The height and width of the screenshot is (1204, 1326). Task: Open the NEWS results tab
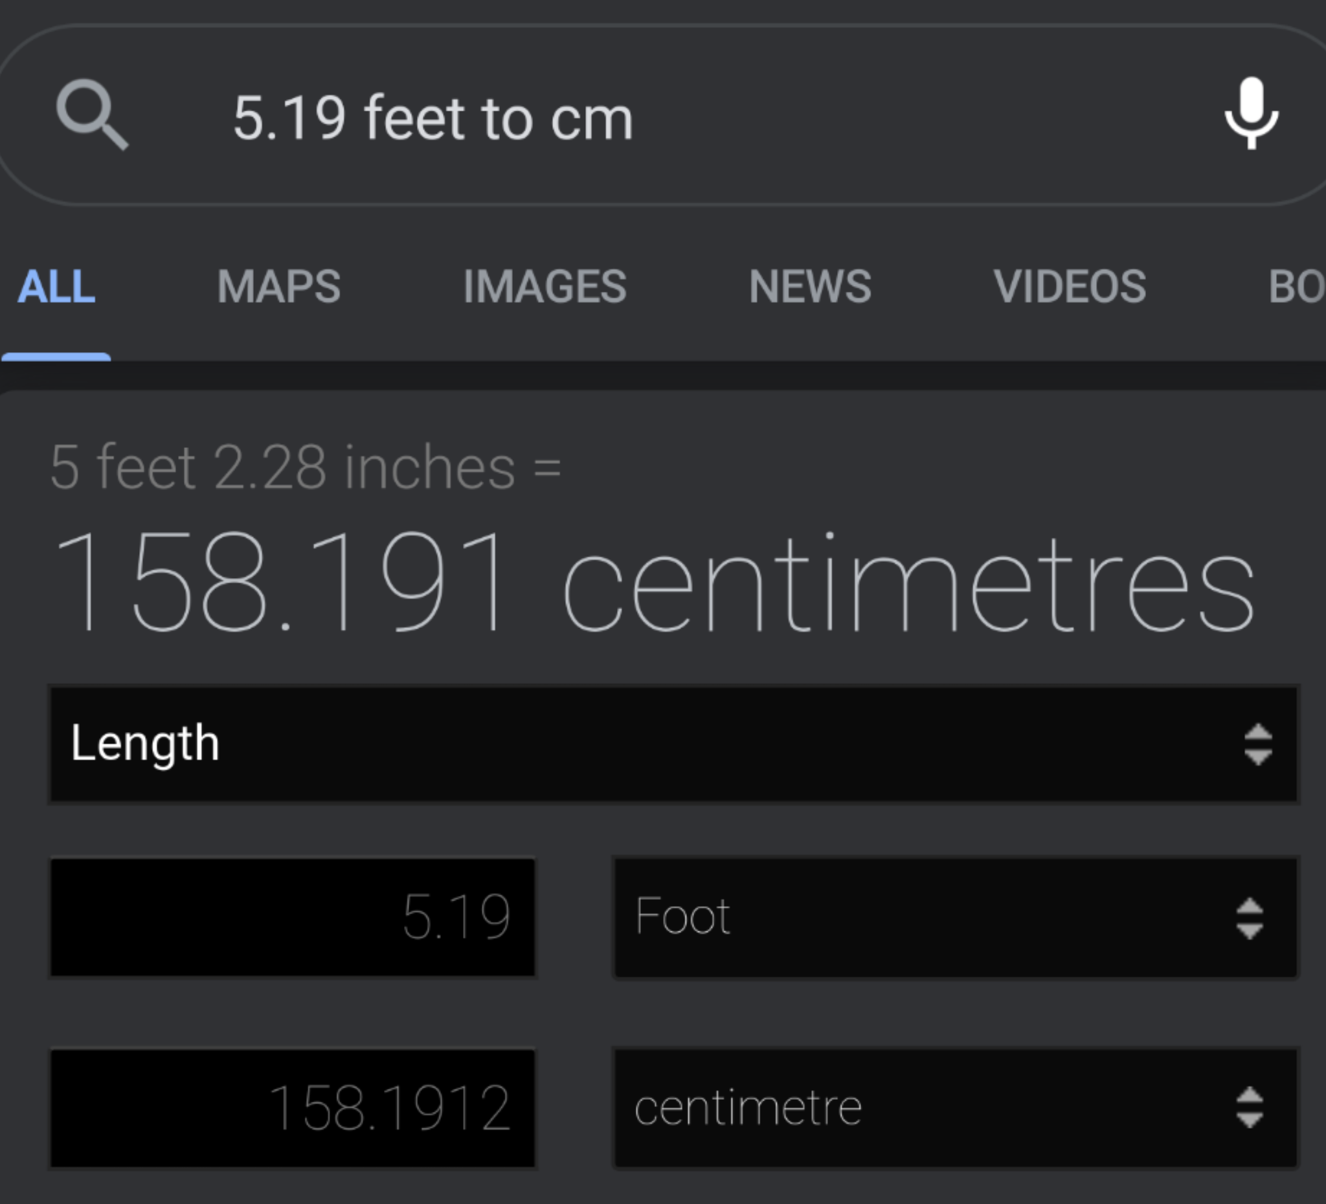click(x=810, y=287)
